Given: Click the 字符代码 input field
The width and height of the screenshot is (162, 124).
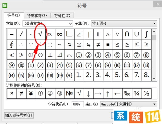Looking at the screenshot, I should (x=78, y=104).
